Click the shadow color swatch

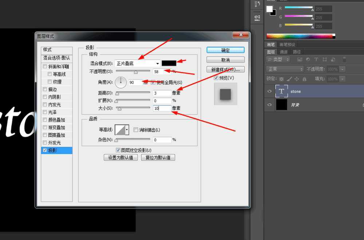point(169,63)
